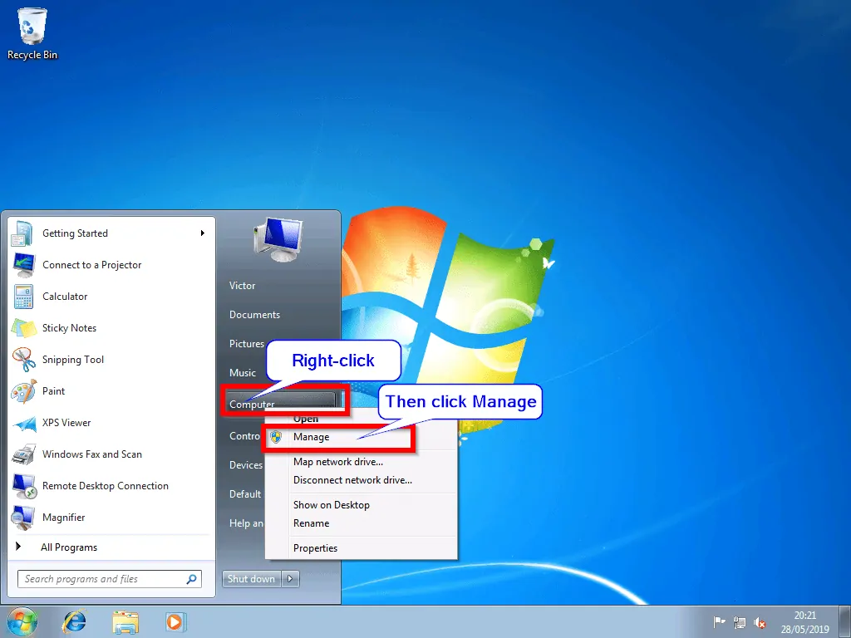Open the Sticky Notes icon

[22, 328]
